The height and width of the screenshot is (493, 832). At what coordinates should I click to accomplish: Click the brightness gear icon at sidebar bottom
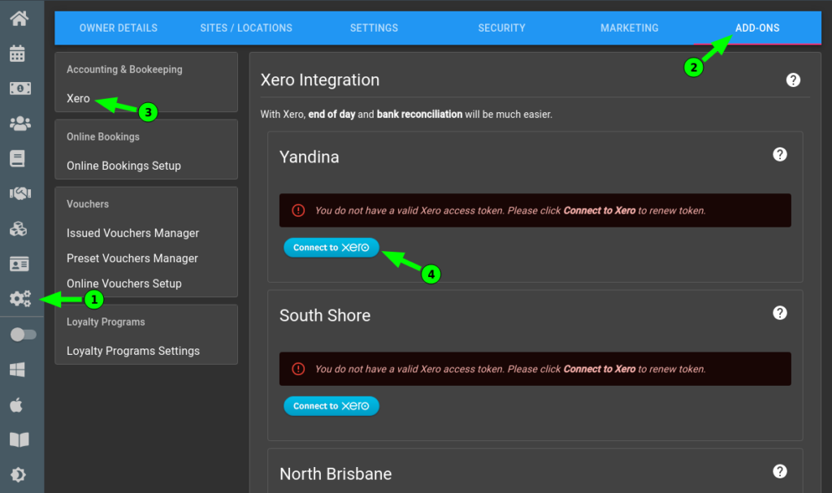[18, 474]
